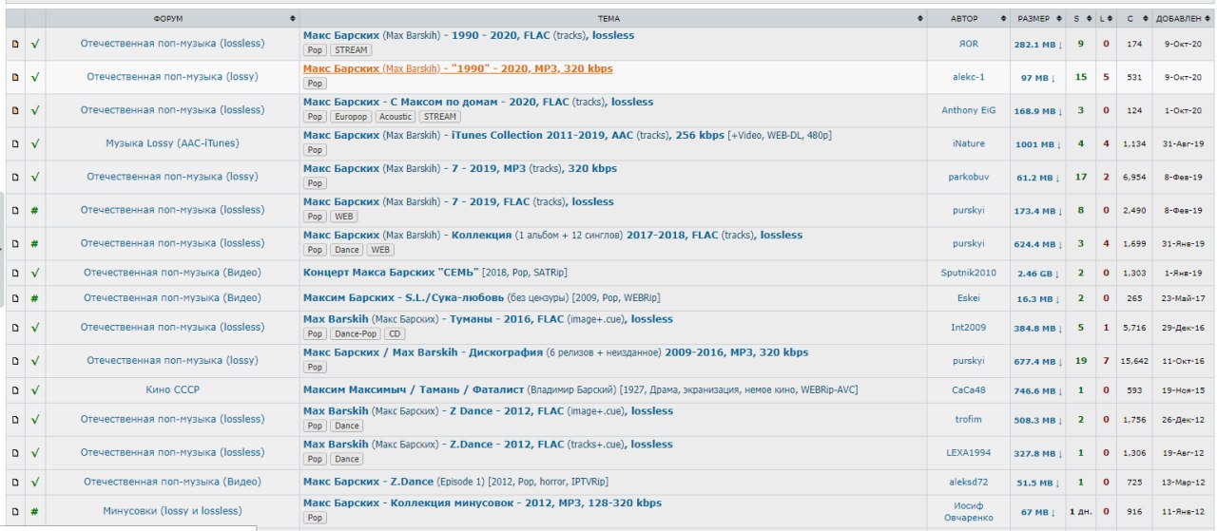Click the topic page icon in the Дискография row
This screenshot has height=531, width=1217.
pyautogui.click(x=14, y=360)
